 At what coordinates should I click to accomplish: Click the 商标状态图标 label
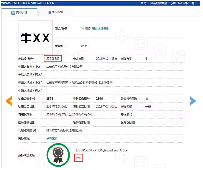coord(27,155)
